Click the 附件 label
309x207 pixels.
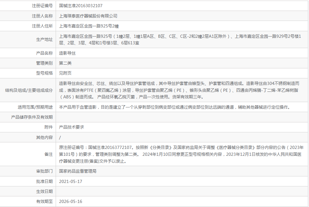point(48,127)
